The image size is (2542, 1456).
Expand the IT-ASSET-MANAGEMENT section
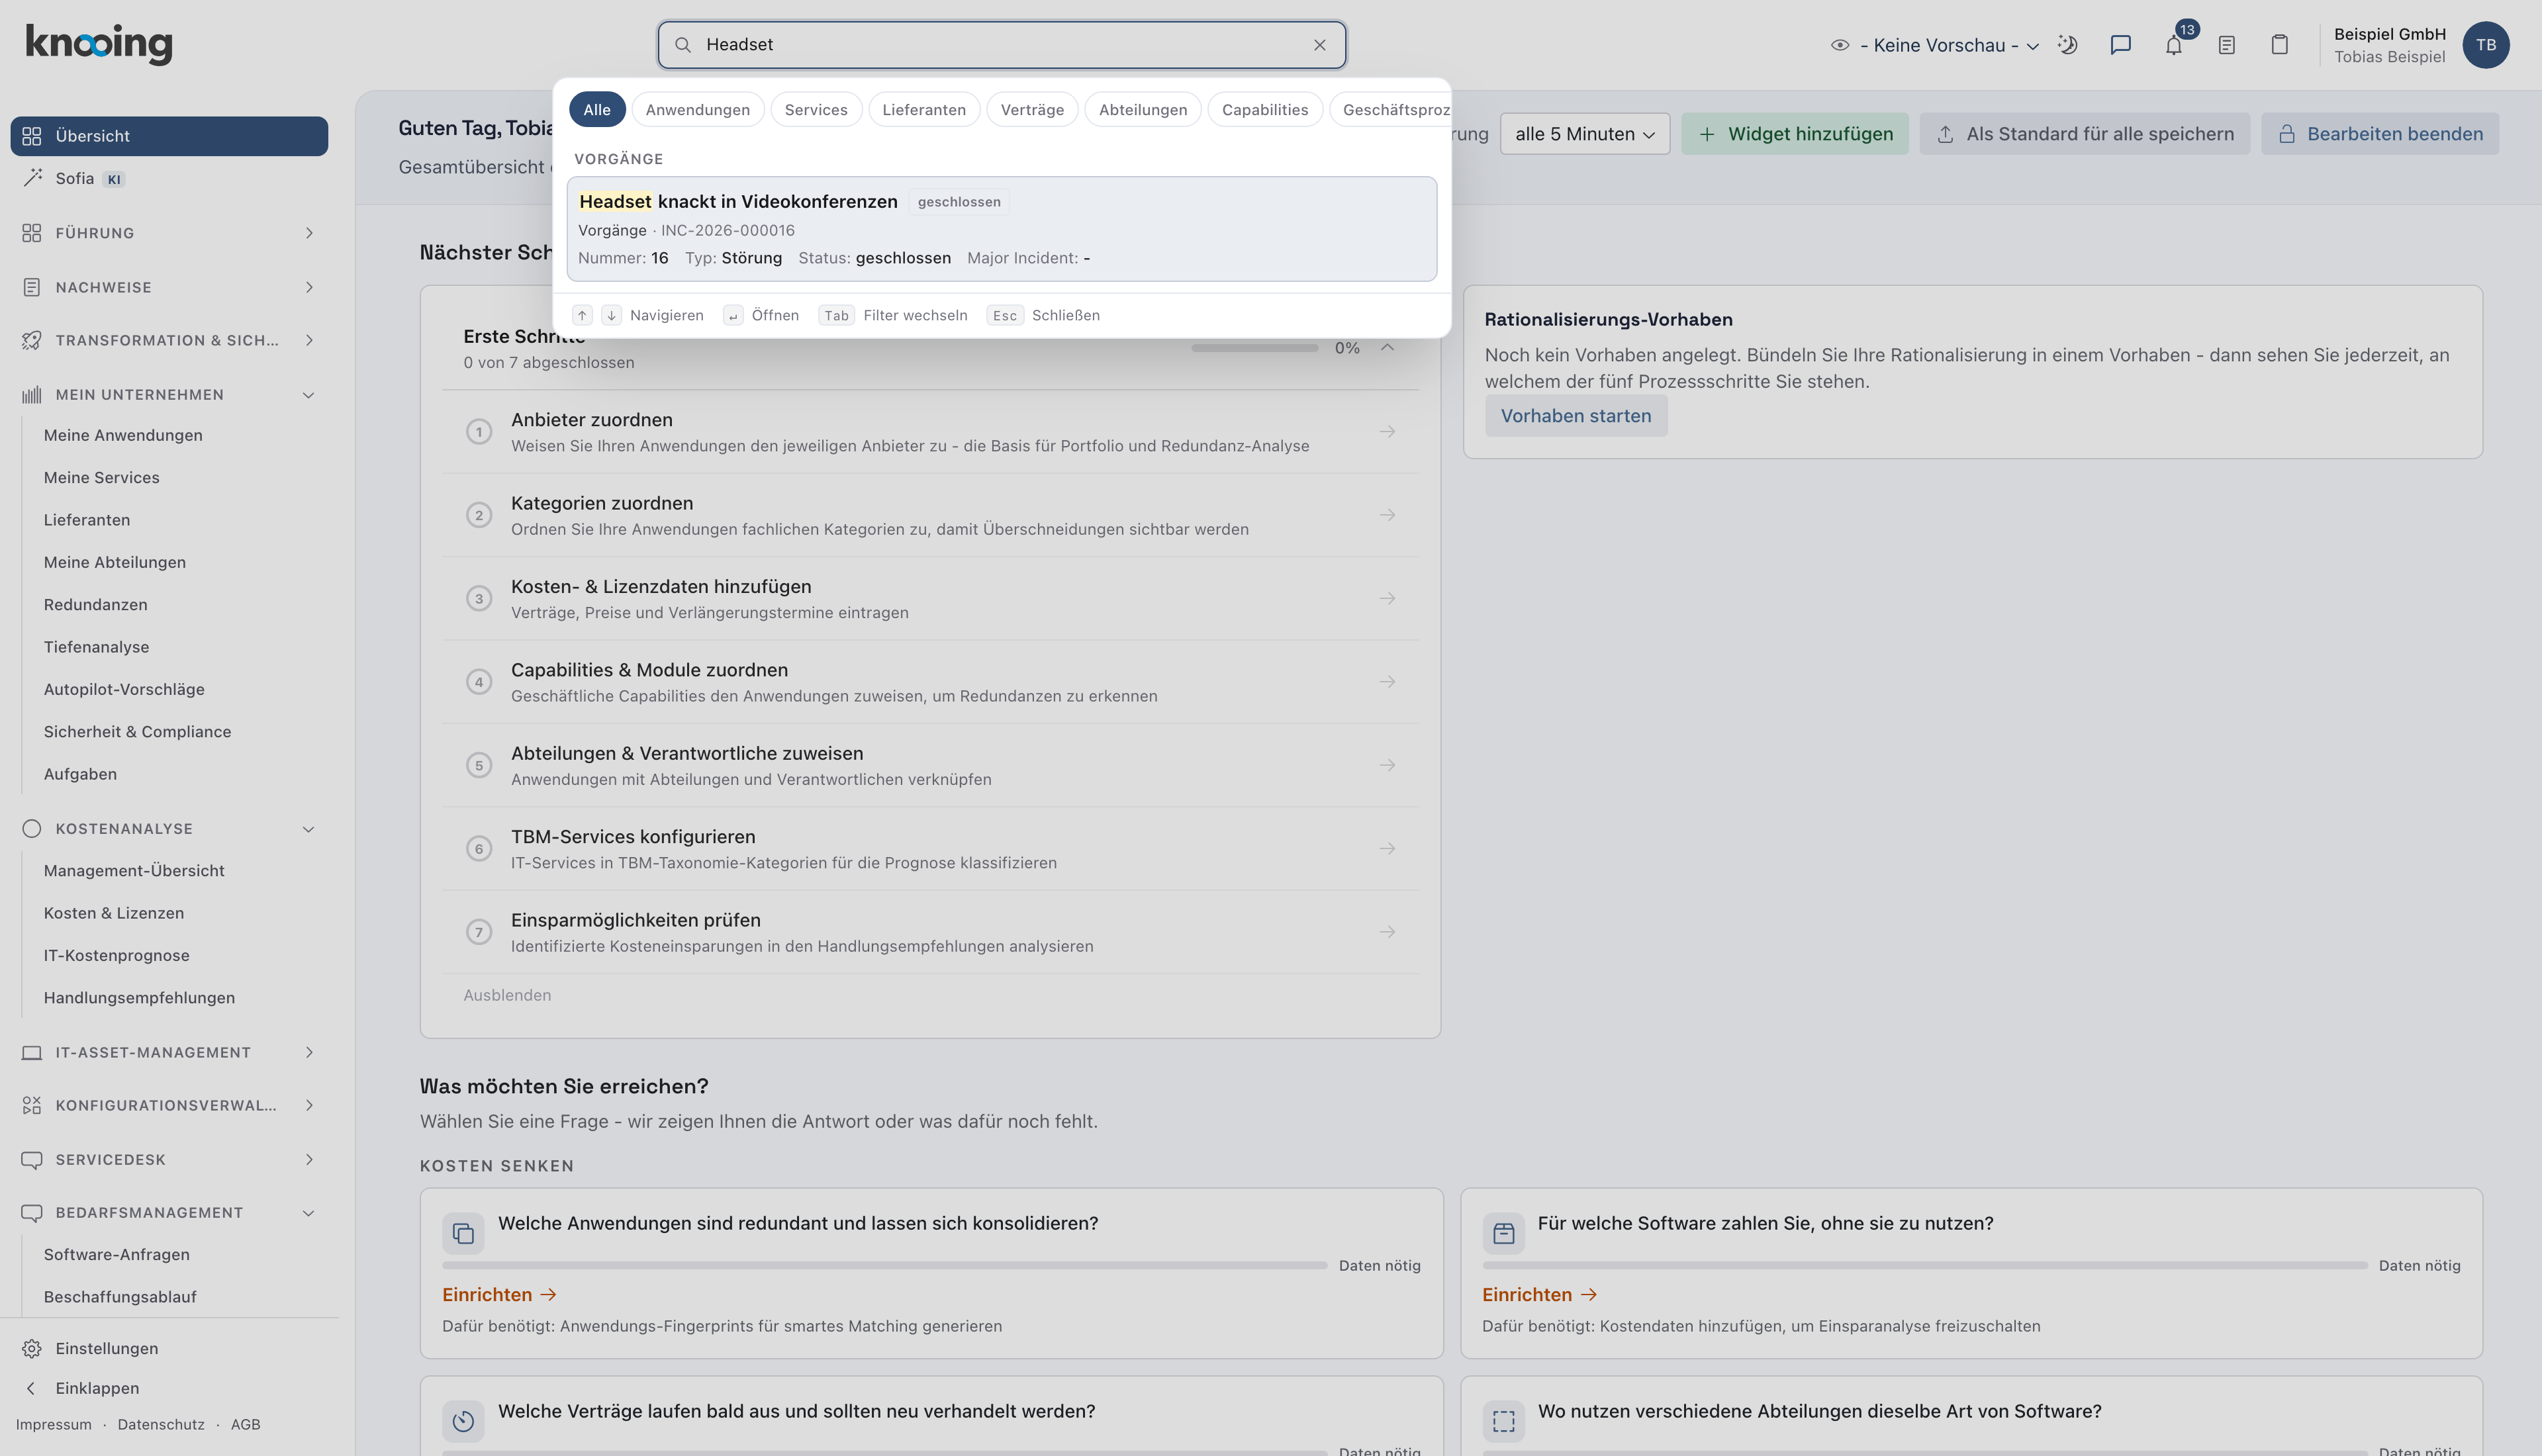(169, 1052)
